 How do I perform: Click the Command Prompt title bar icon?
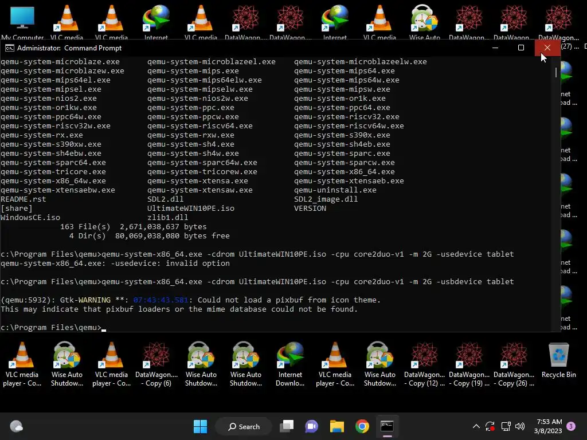coord(9,48)
